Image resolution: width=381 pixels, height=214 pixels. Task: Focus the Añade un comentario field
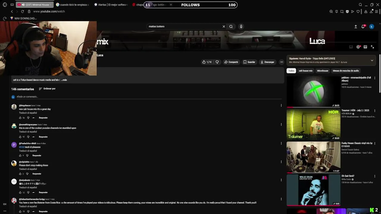149,97
